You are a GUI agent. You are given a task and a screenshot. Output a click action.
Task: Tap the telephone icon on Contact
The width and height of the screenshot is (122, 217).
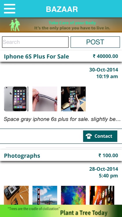coord(89,136)
